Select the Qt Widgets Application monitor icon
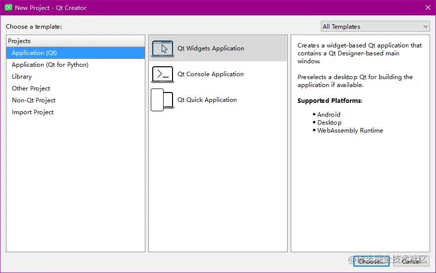This screenshot has height=273, width=436. tap(163, 48)
